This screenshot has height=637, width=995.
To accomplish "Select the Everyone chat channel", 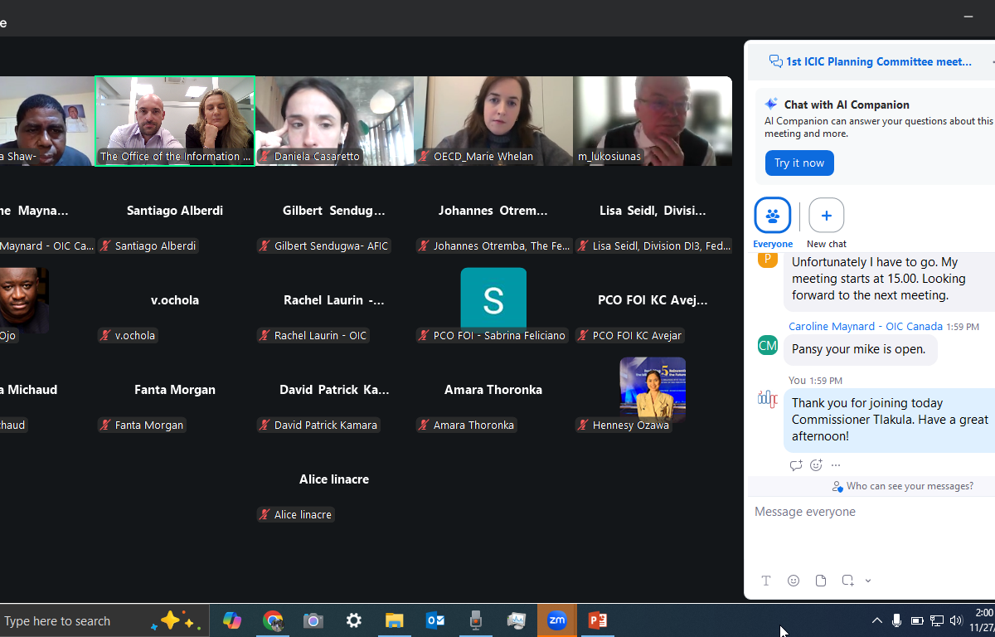I will [x=772, y=216].
